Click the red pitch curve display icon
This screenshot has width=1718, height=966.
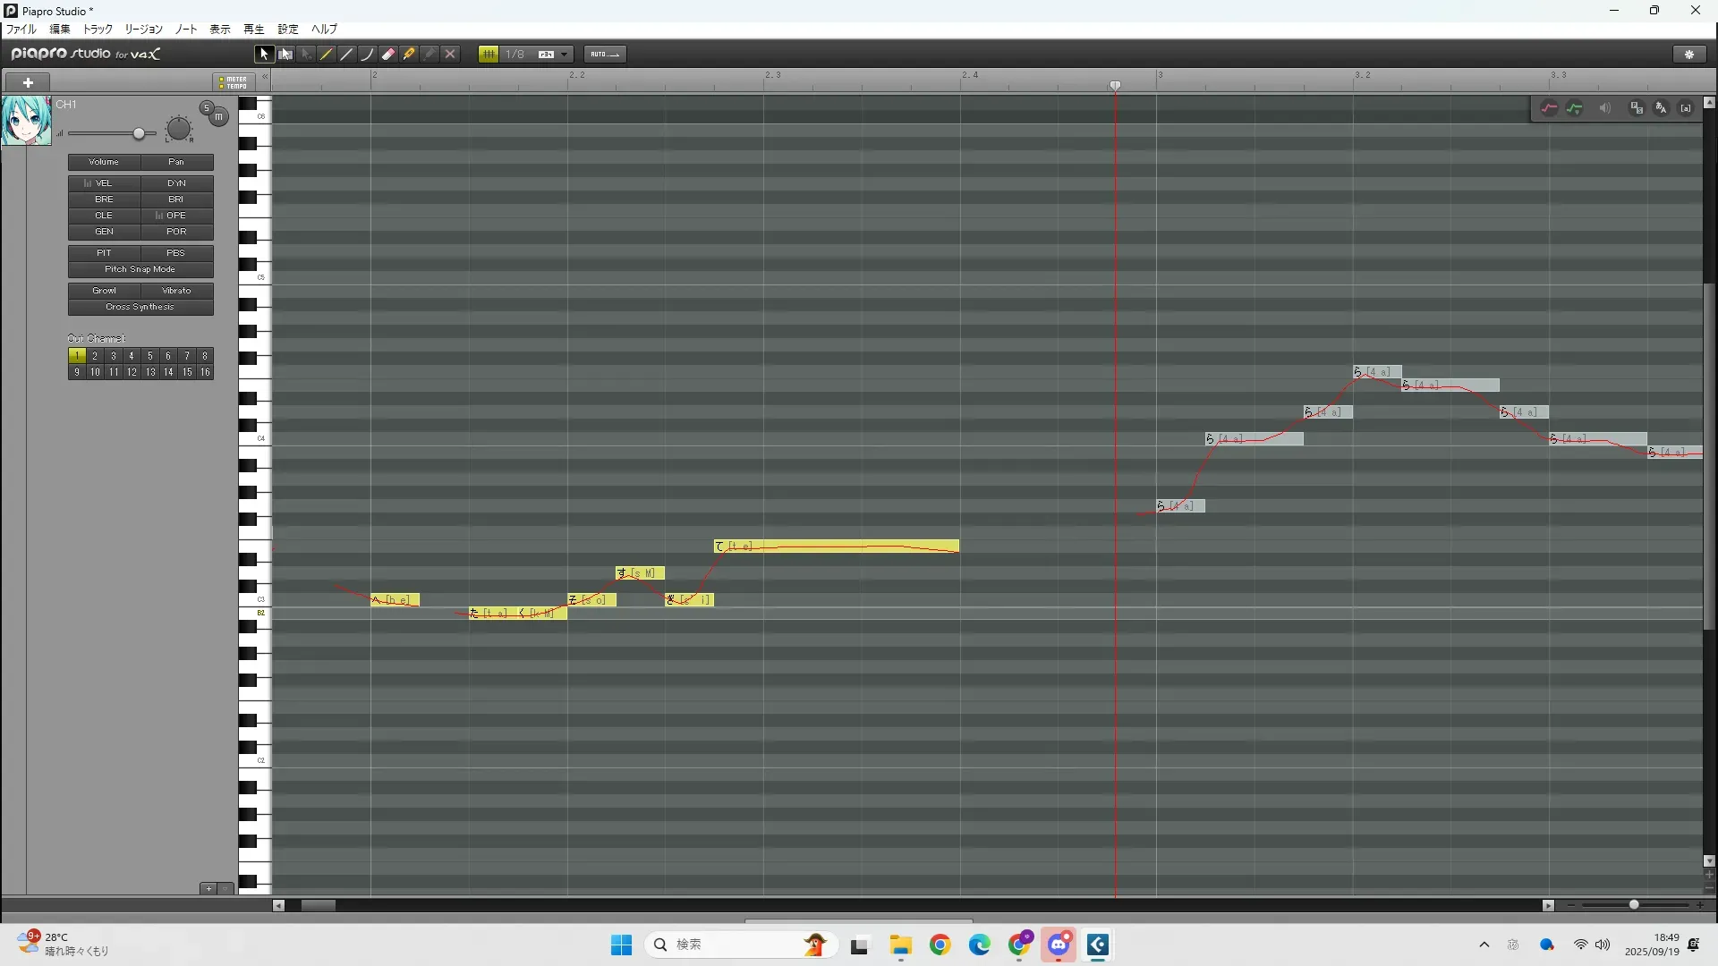[1549, 108]
